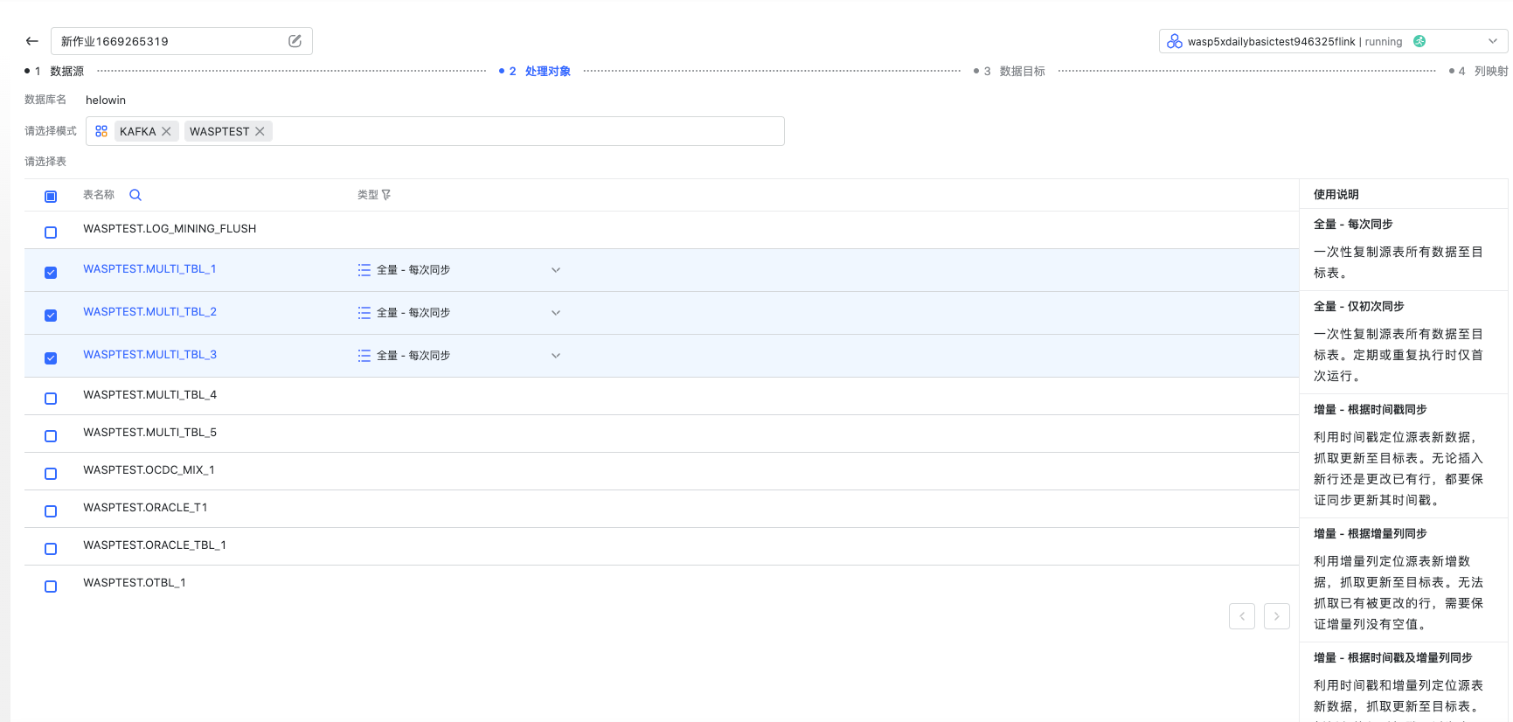Go to previous page of tables
Screen dimensions: 1513x722
pyautogui.click(x=1242, y=616)
